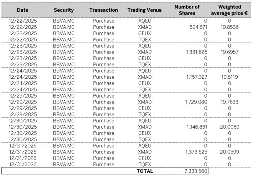Click the Number of Shares header

pos(187,10)
